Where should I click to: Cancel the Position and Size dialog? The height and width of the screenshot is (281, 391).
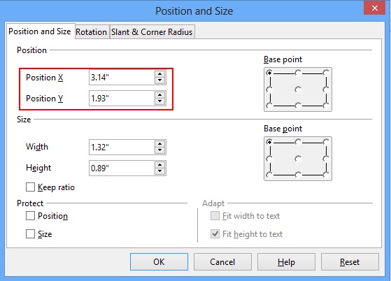(x=222, y=262)
